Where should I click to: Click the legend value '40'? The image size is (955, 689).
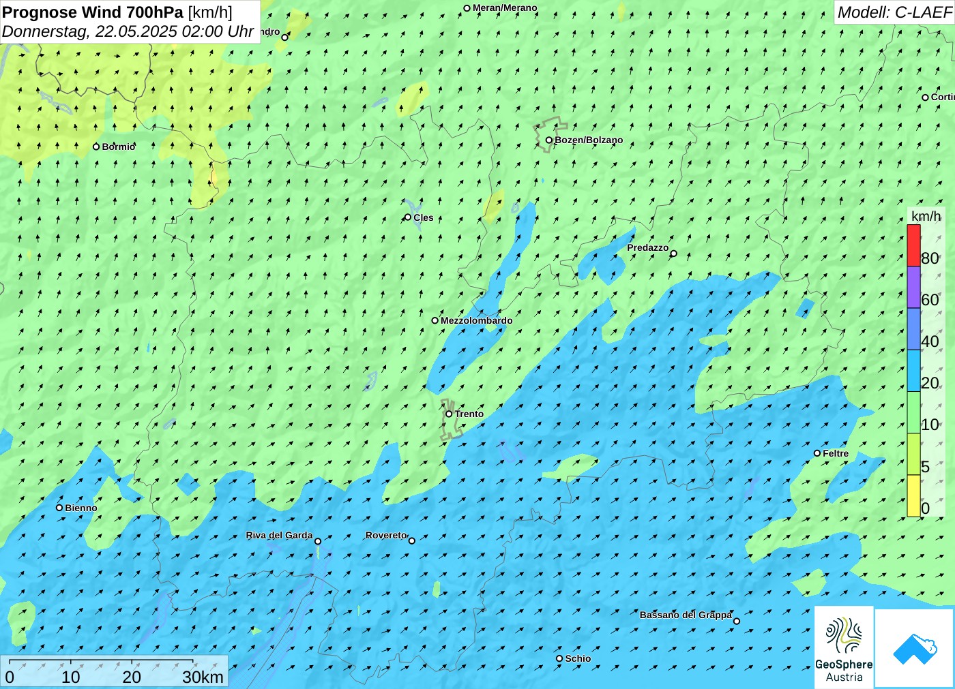pyautogui.click(x=930, y=341)
